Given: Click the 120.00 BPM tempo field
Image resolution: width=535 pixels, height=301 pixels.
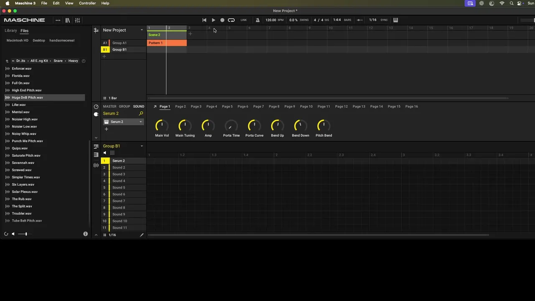Looking at the screenshot, I should pyautogui.click(x=270, y=20).
